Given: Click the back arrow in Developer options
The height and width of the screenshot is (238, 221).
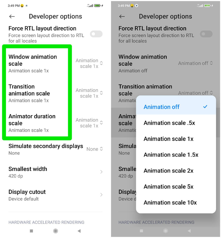Looking at the screenshot, I should coord(12,17).
